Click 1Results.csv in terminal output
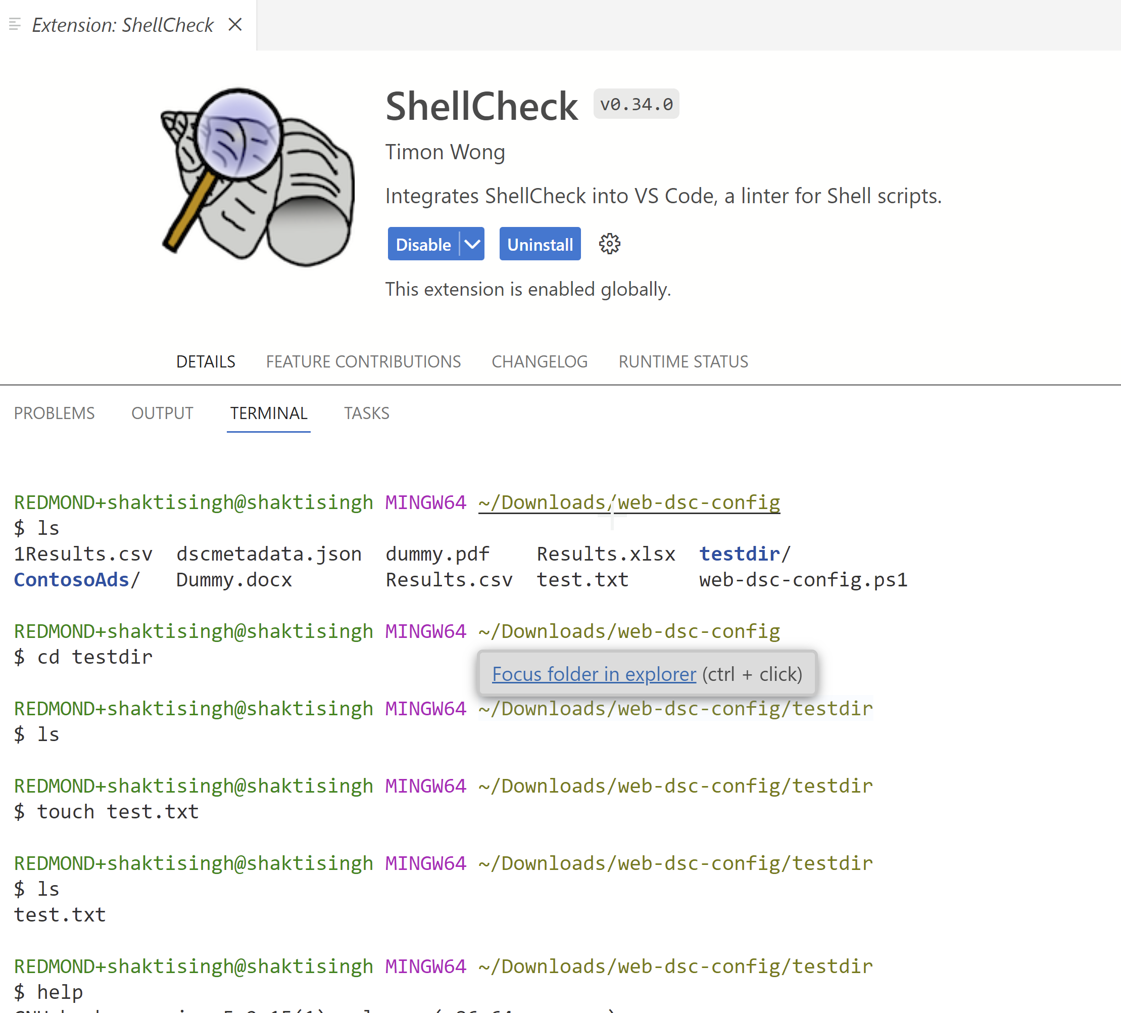This screenshot has height=1013, width=1121. pyautogui.click(x=83, y=554)
